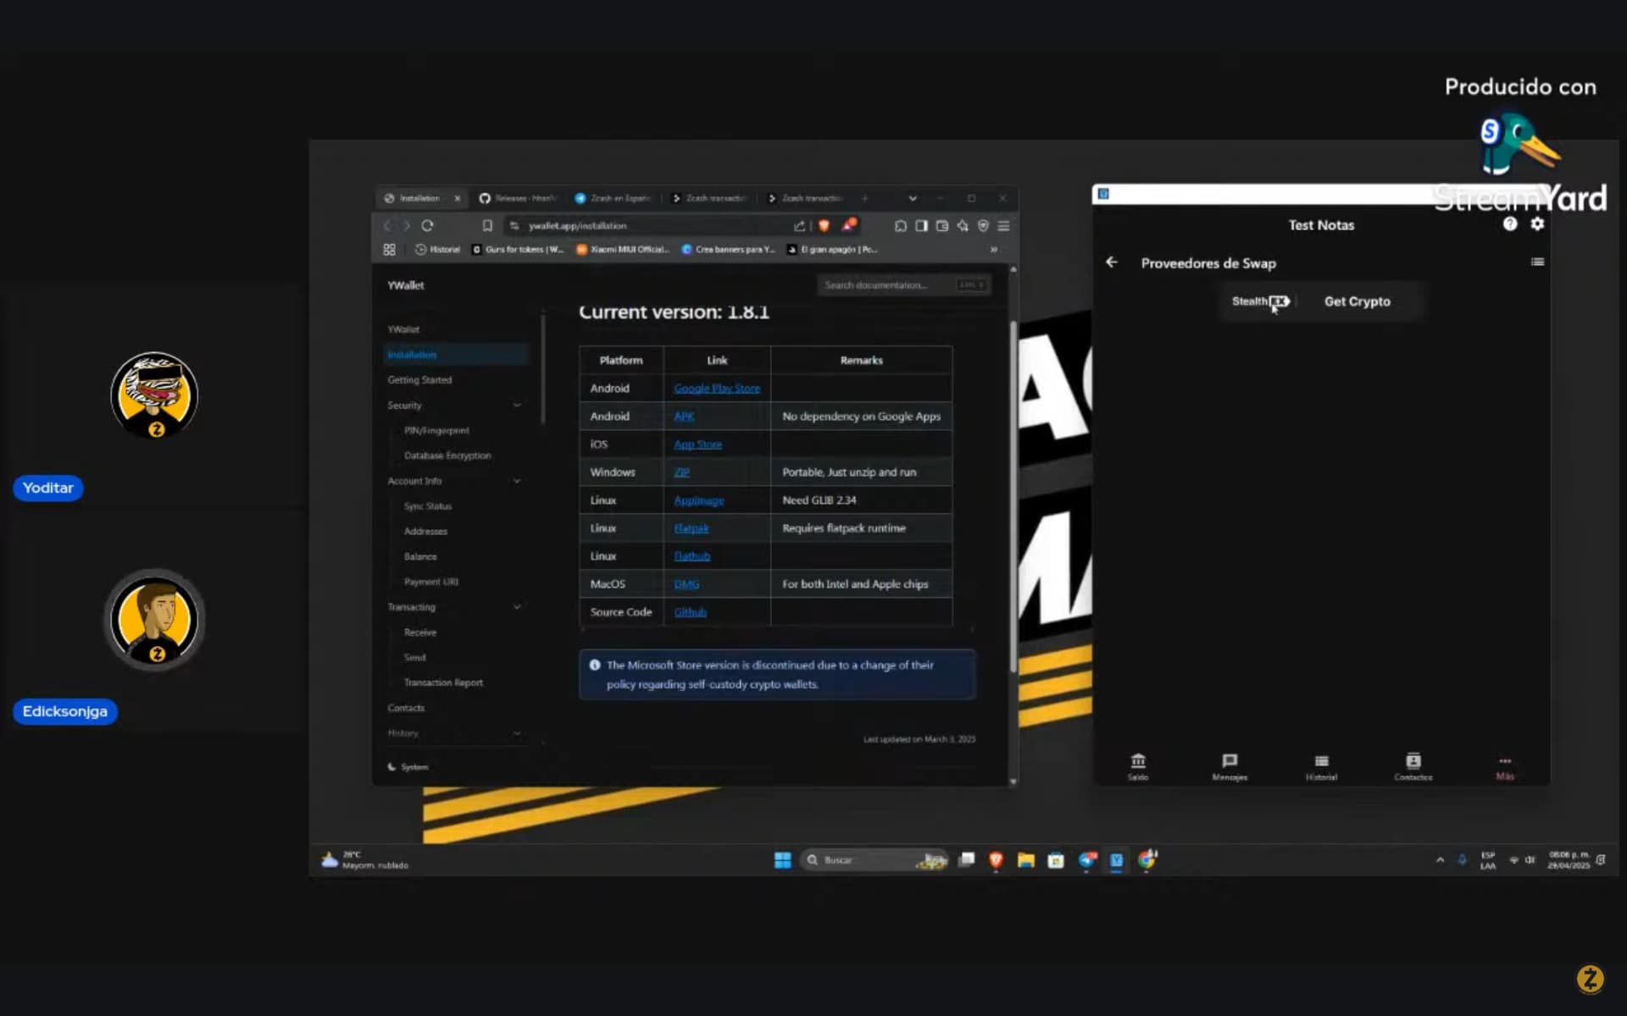Open a new browser tab

pos(864,198)
